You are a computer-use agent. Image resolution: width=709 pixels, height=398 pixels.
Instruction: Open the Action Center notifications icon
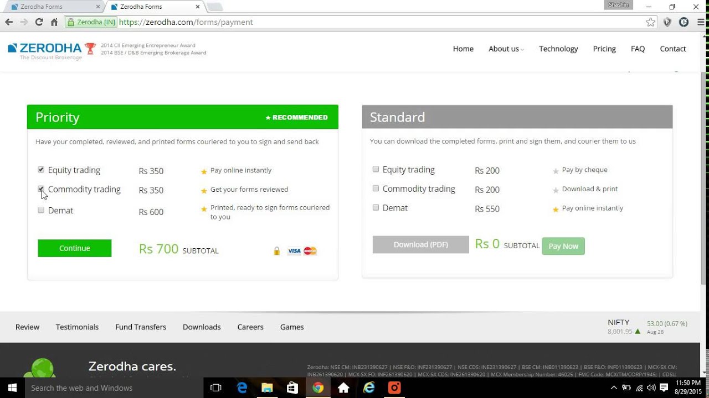coord(664,388)
